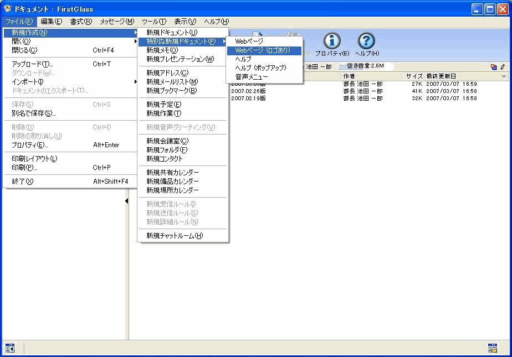Select 終了 to exit the application

(x=23, y=182)
